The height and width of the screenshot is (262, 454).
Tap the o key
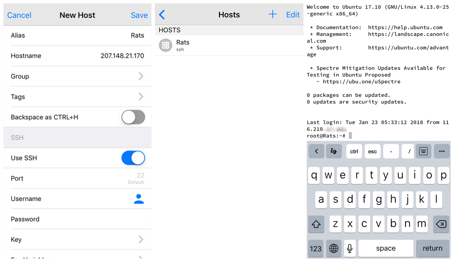click(x=429, y=175)
